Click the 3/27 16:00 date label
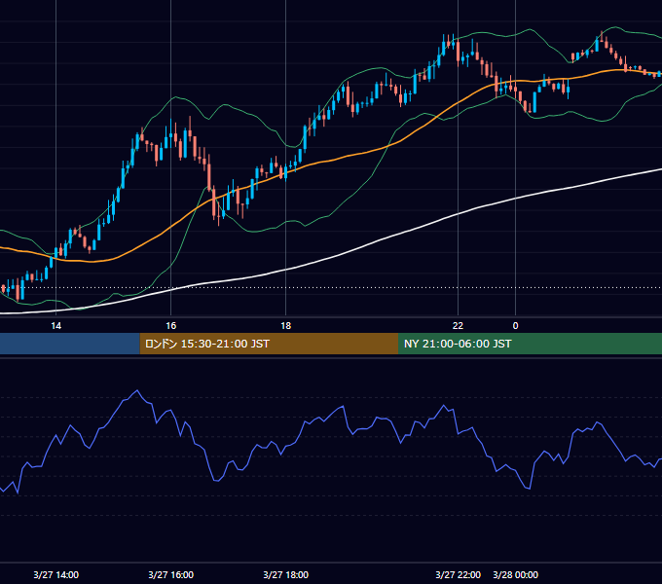The height and width of the screenshot is (584, 662). (171, 574)
